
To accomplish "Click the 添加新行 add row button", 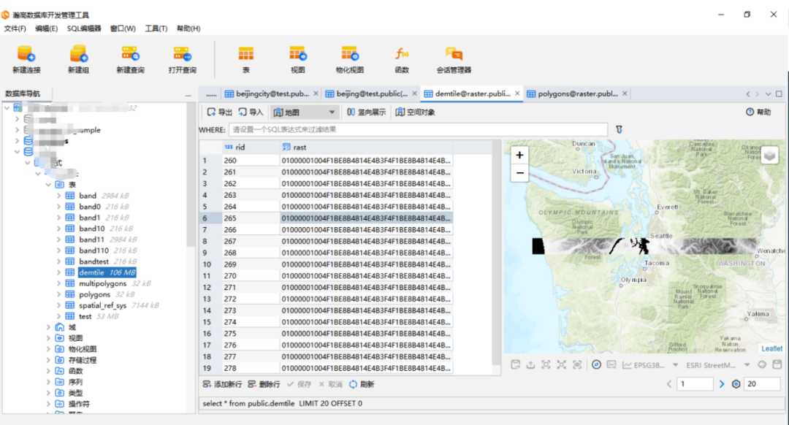I will (222, 384).
